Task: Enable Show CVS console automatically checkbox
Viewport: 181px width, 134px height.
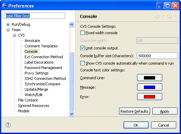Action: [x=82, y=63]
